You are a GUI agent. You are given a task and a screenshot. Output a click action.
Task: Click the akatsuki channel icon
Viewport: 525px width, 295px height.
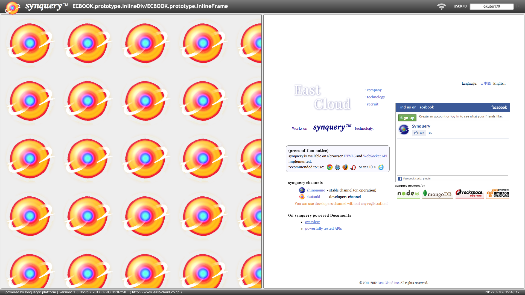pos(302,197)
